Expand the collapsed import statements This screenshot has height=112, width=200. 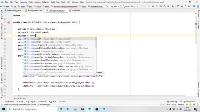click(x=23, y=16)
